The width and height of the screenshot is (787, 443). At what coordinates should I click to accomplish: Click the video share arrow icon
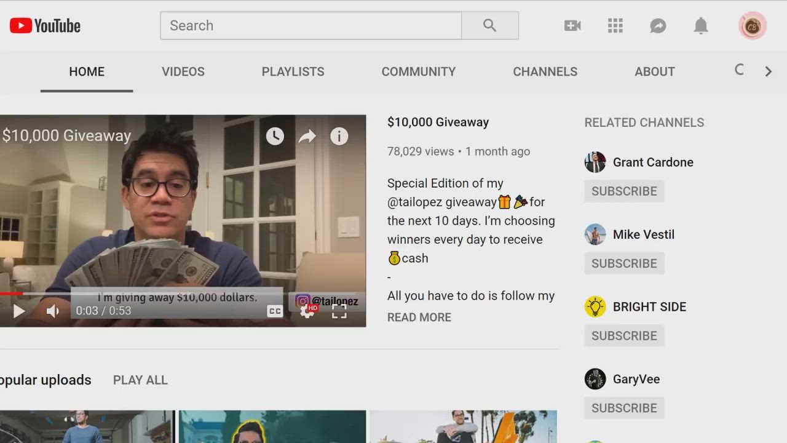tap(307, 136)
